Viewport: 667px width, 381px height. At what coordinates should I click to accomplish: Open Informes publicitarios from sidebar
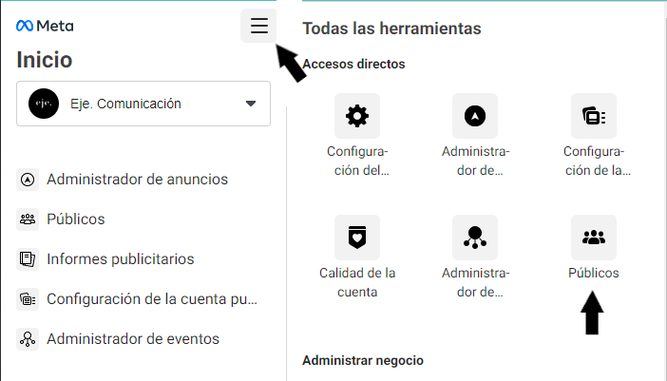pos(120,258)
